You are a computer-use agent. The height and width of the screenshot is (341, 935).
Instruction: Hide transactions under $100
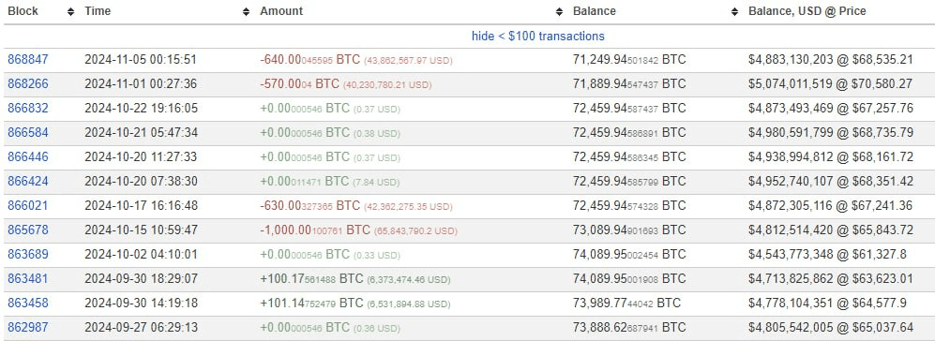pos(538,36)
